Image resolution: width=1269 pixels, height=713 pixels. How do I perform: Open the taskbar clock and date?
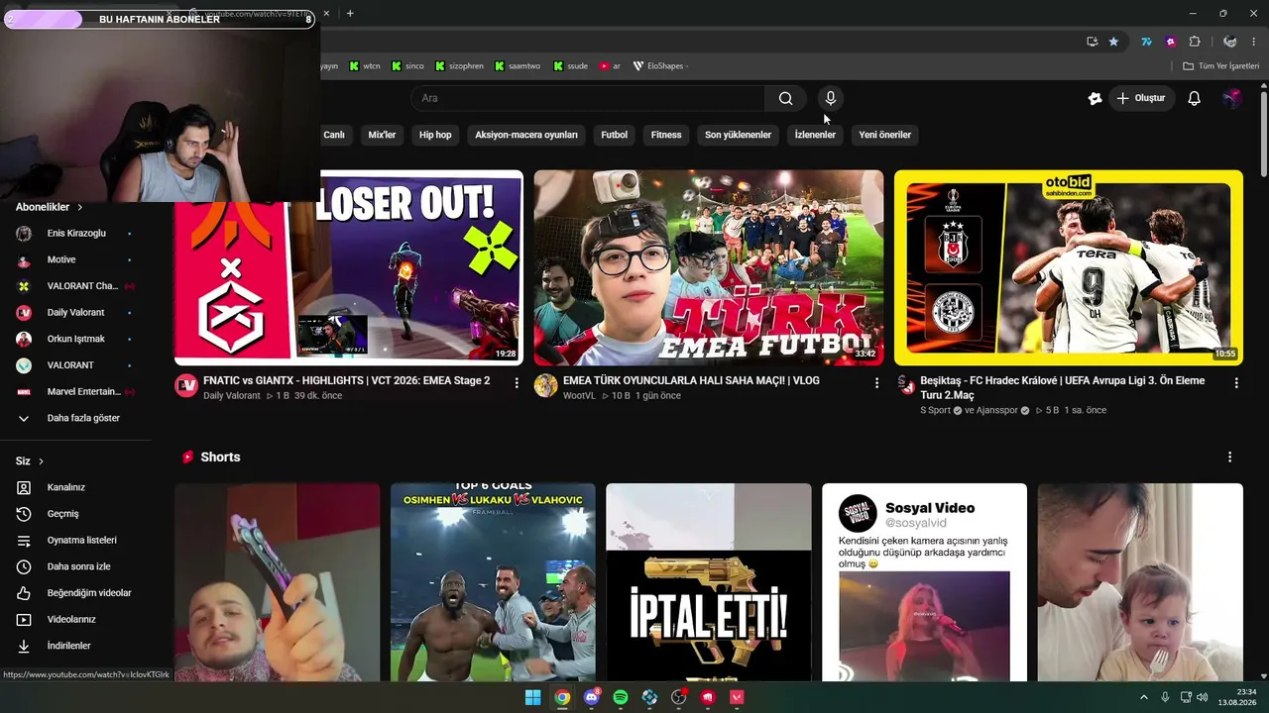click(1237, 697)
